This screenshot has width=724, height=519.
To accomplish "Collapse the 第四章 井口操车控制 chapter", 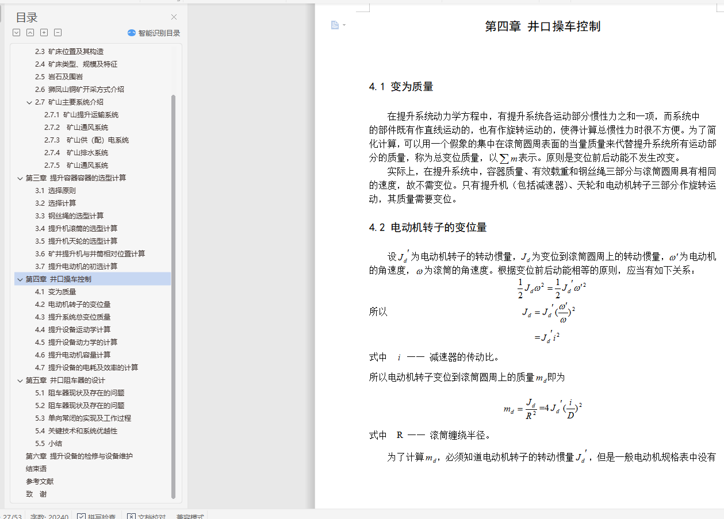I will click(x=20, y=279).
